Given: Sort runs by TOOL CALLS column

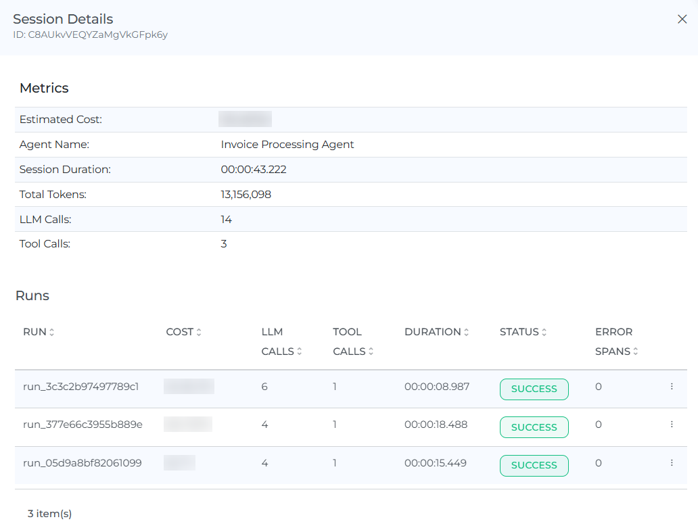Looking at the screenshot, I should pos(354,342).
